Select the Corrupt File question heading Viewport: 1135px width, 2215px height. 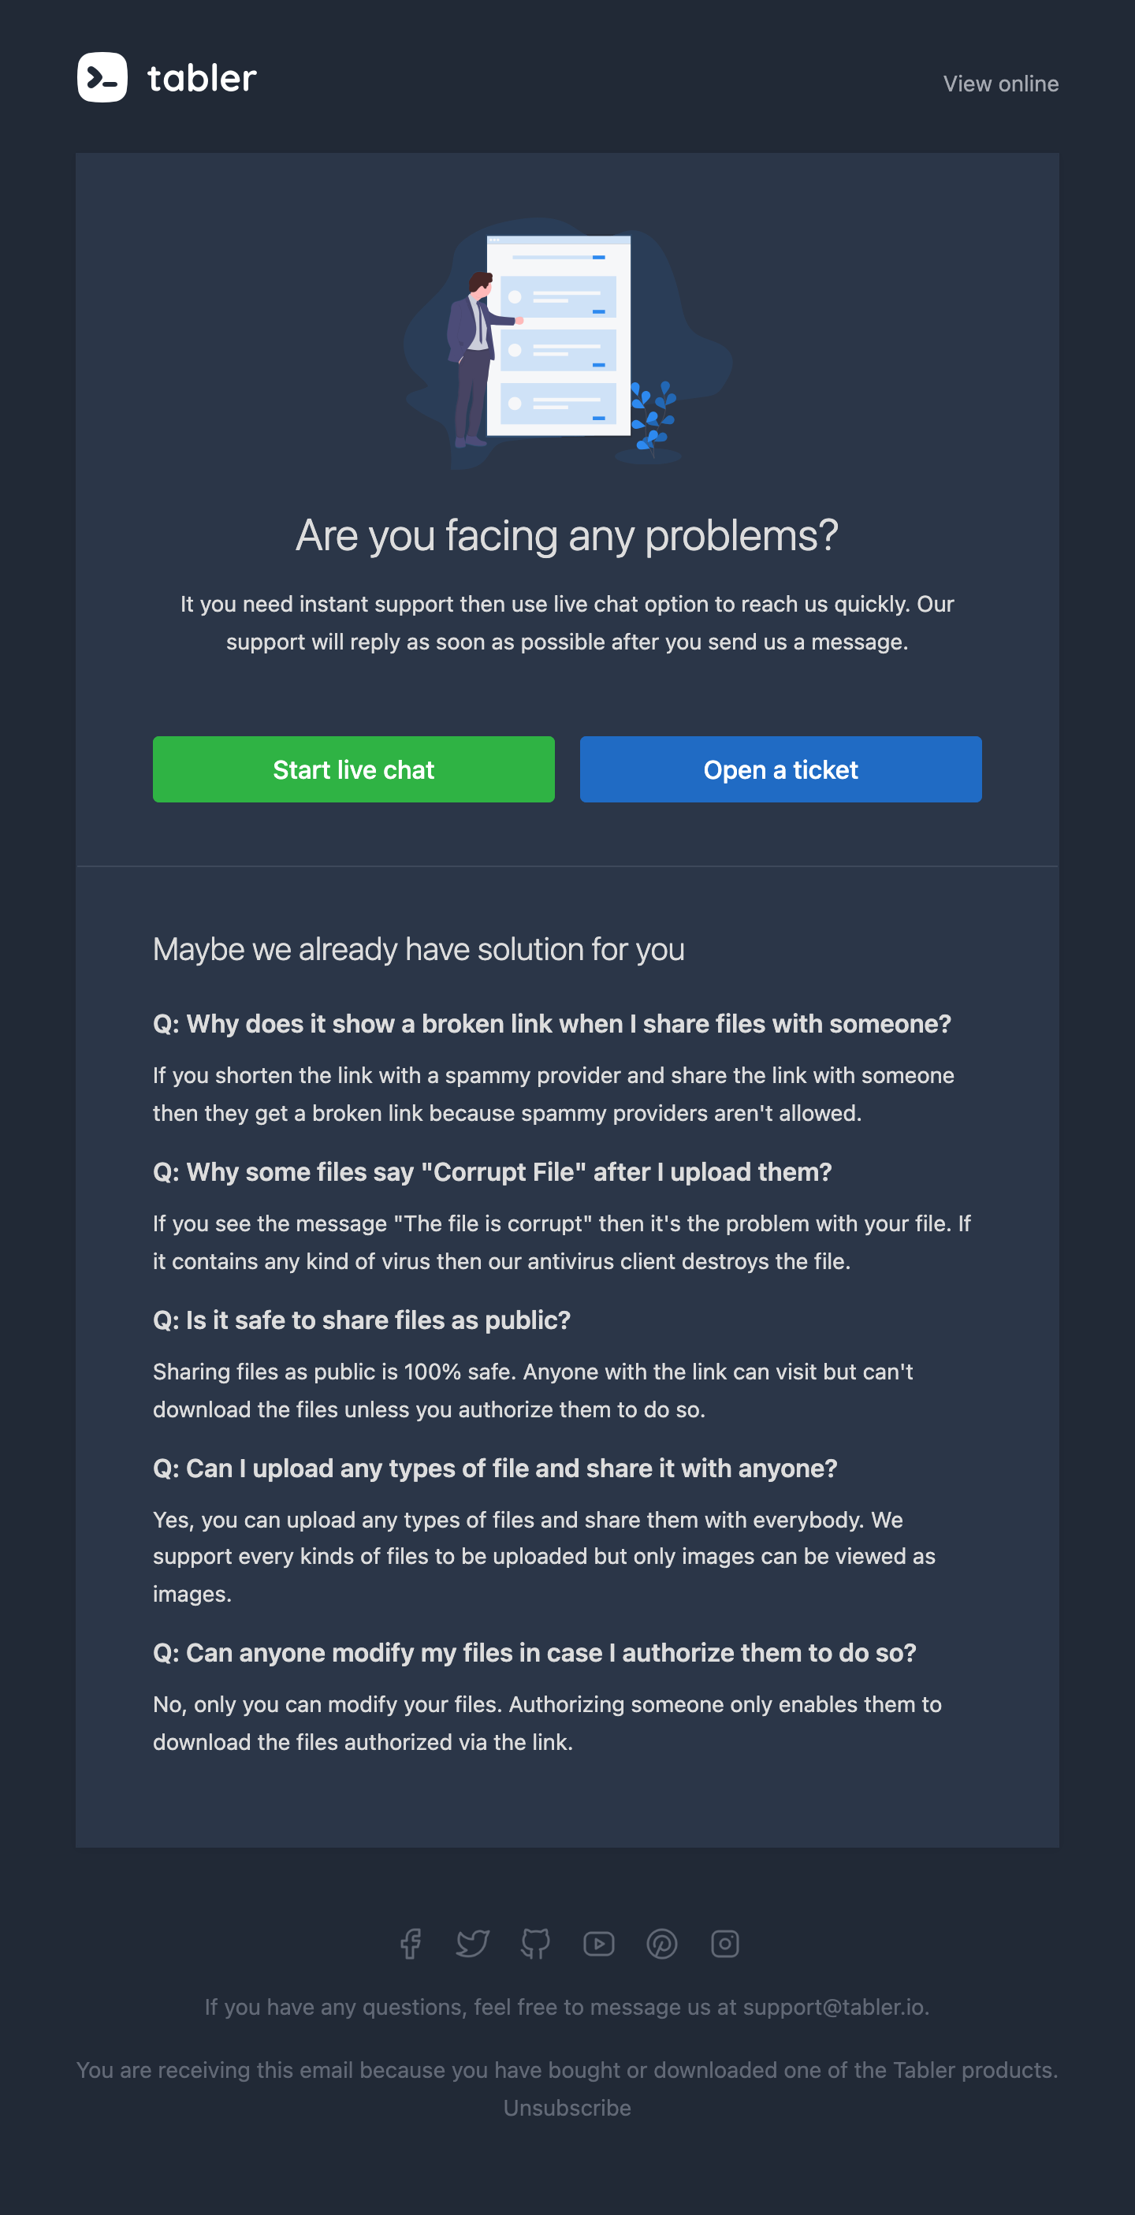pyautogui.click(x=493, y=1172)
